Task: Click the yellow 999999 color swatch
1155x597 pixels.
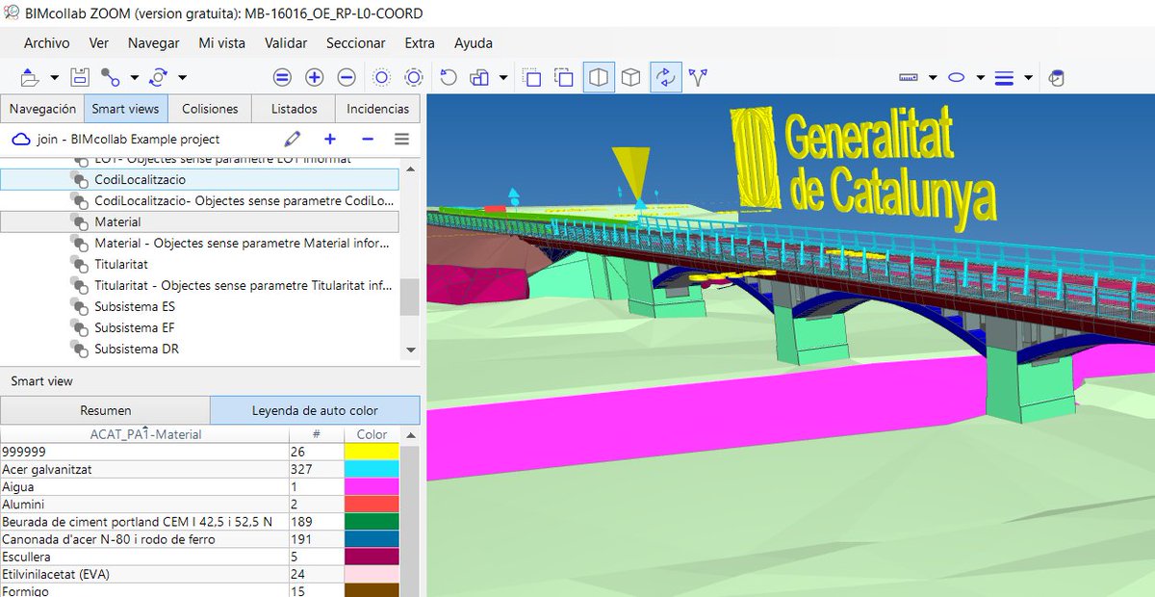Action: click(372, 452)
